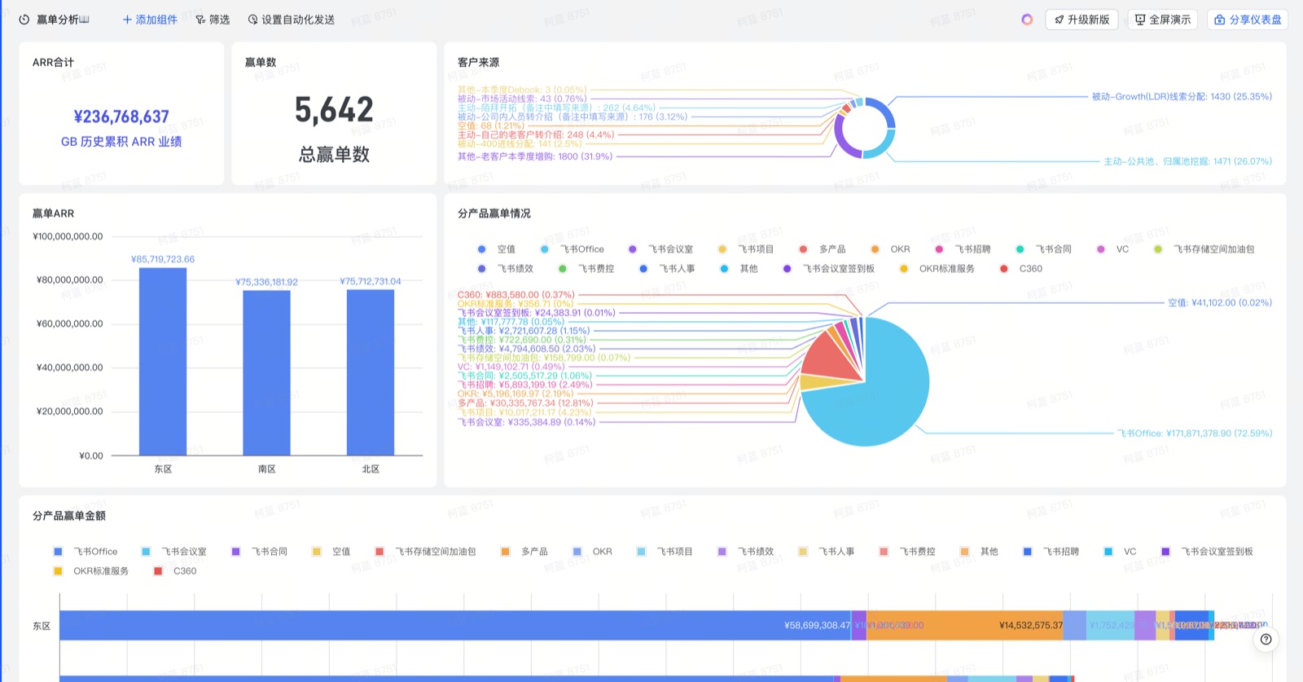Toggle 飞书Office legend in 分产品赢单情况
Viewport: 1303px width, 682px height.
point(573,249)
